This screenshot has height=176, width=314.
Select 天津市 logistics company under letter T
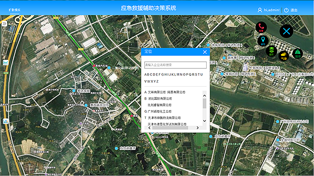pyautogui.click(x=164, y=117)
